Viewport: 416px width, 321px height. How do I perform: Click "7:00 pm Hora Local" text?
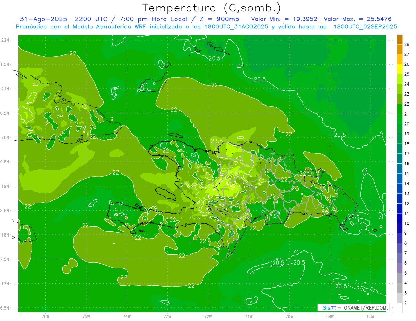point(154,19)
